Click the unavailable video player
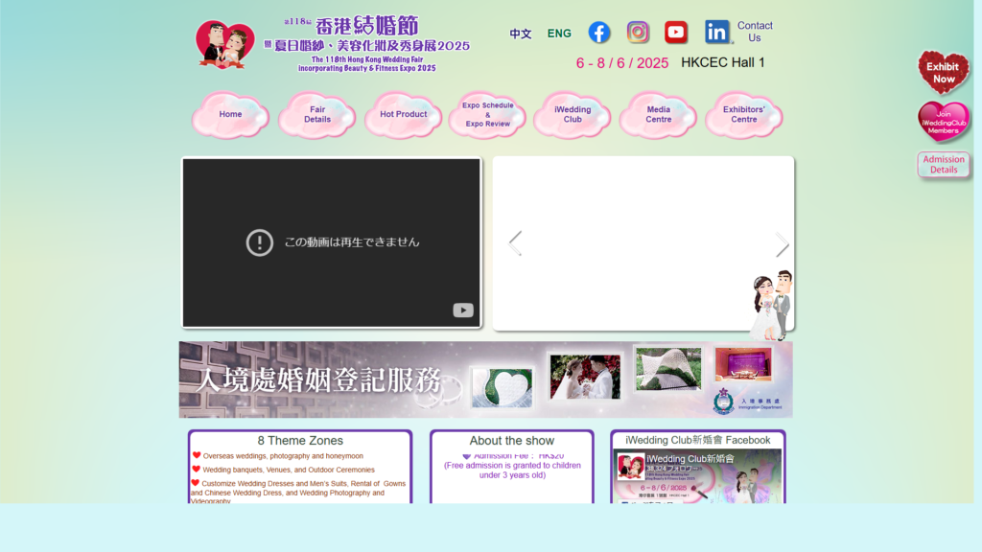 tap(331, 242)
